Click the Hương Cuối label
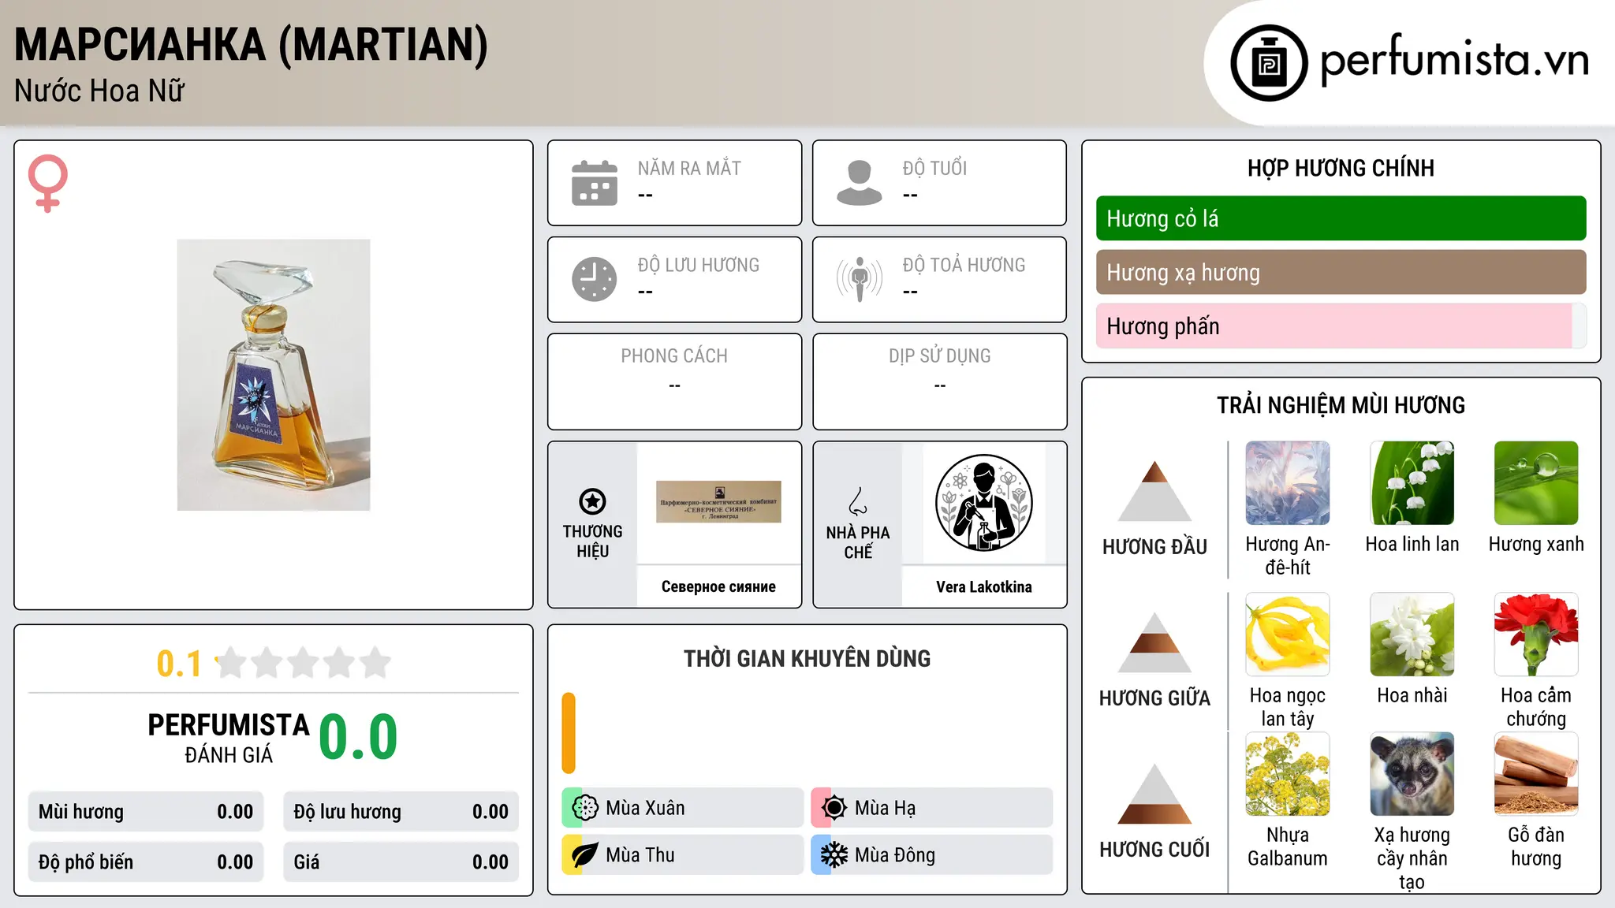This screenshot has width=1615, height=908. [1154, 850]
